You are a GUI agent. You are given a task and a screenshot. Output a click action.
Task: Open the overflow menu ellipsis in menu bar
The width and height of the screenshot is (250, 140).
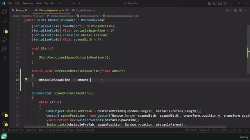coord(61,3)
